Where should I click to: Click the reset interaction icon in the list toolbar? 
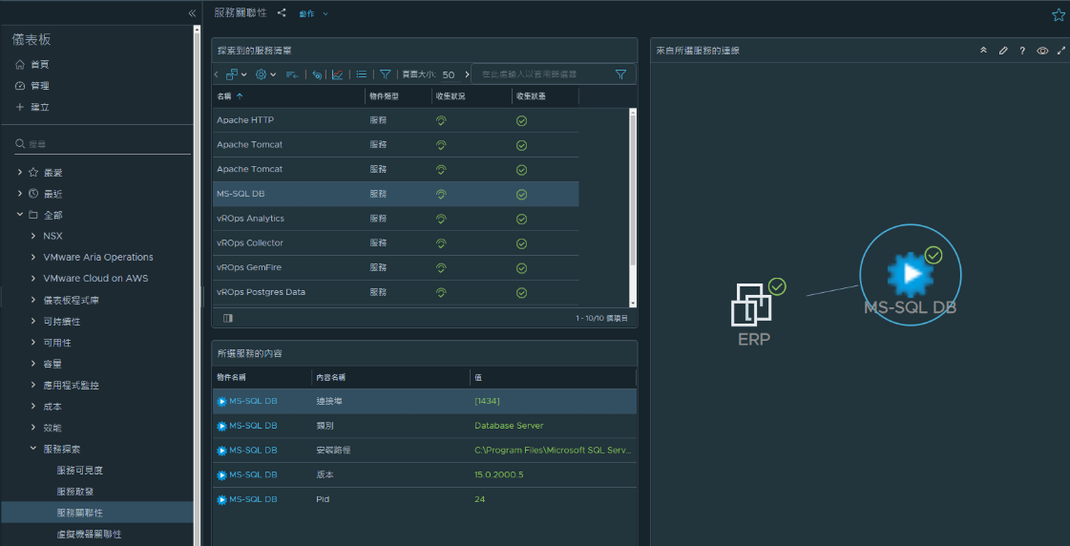(317, 74)
